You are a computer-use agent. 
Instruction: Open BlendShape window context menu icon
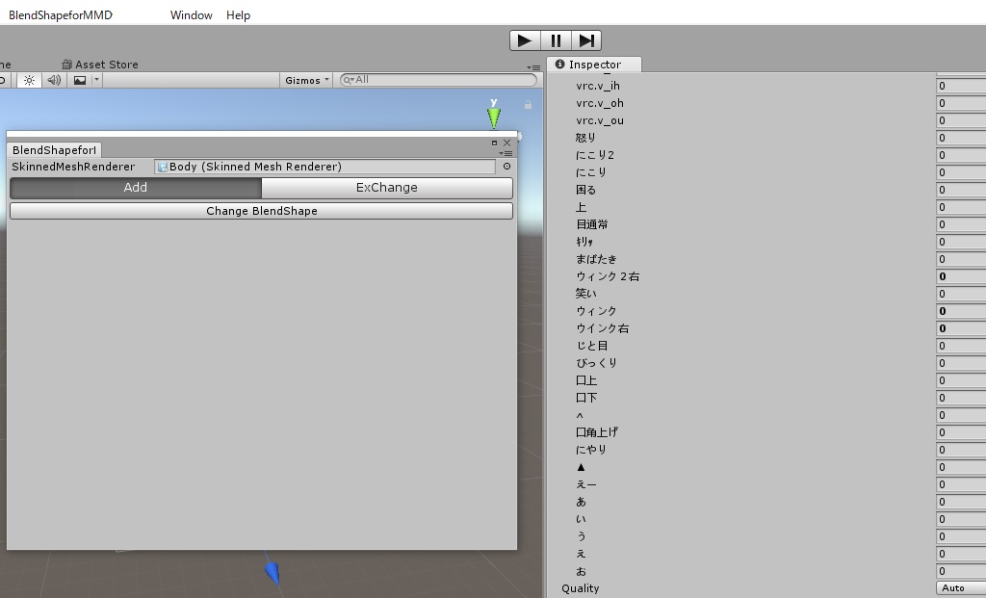coord(506,153)
